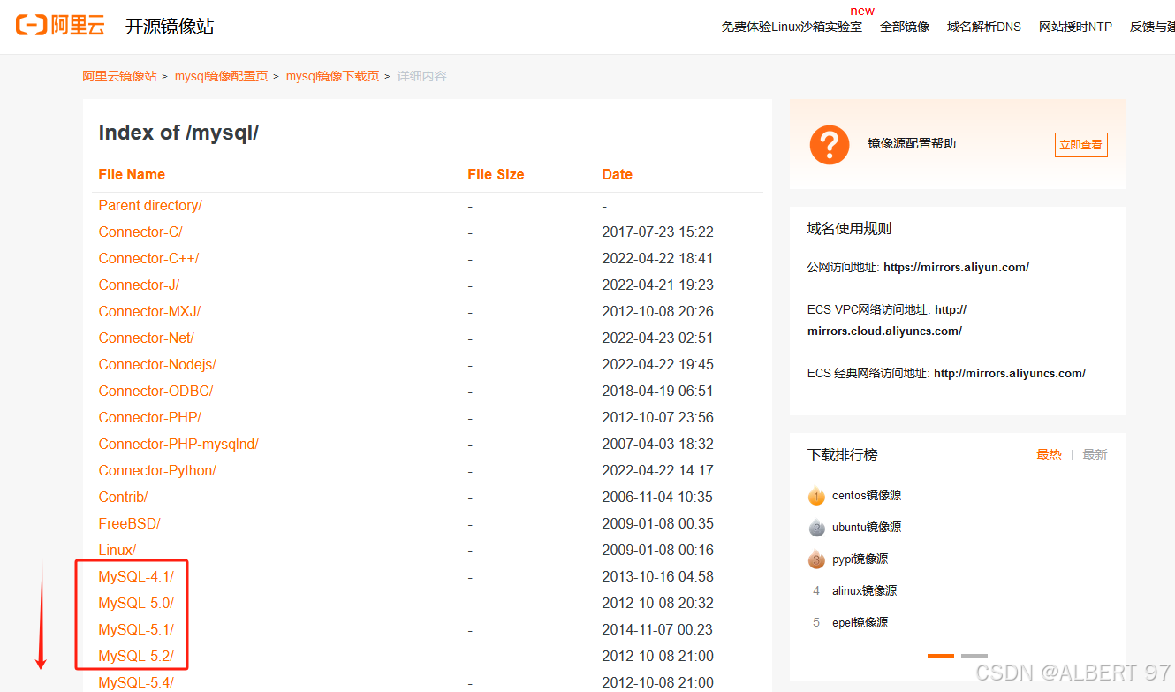Image resolution: width=1175 pixels, height=692 pixels.
Task: Open the 立即查看 button
Action: (1080, 145)
